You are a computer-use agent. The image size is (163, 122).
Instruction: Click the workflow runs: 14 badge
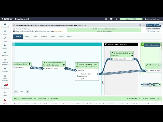[154, 31]
